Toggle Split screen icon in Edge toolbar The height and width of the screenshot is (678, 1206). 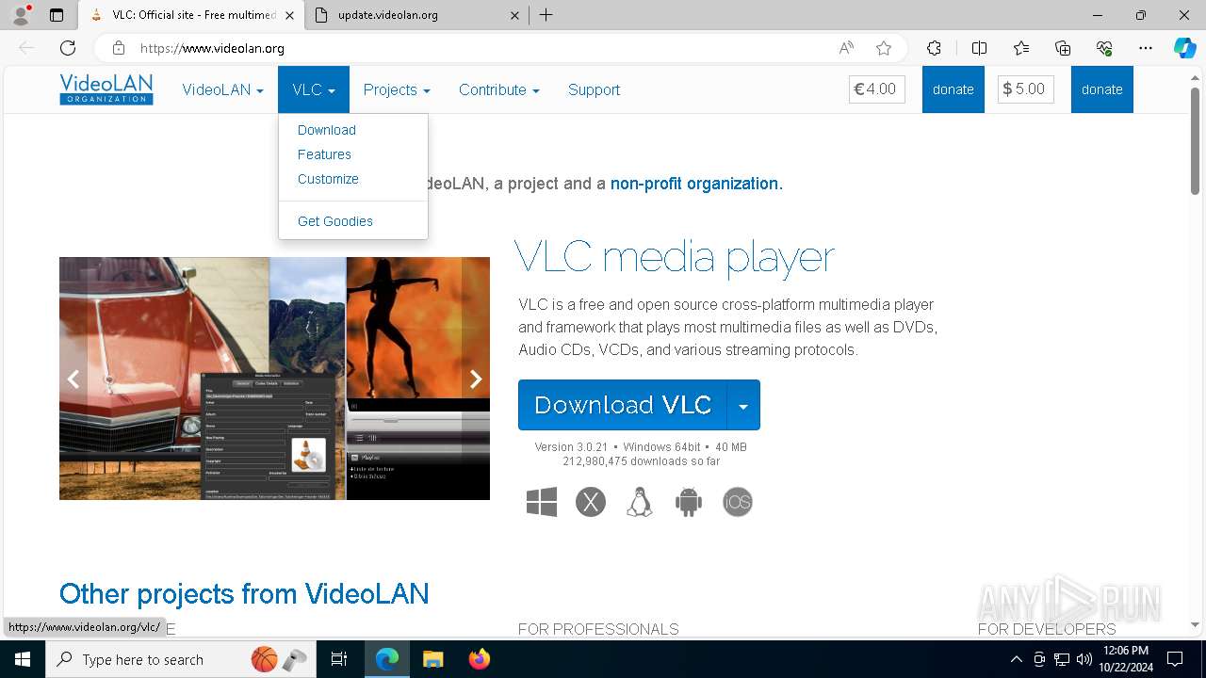(979, 48)
